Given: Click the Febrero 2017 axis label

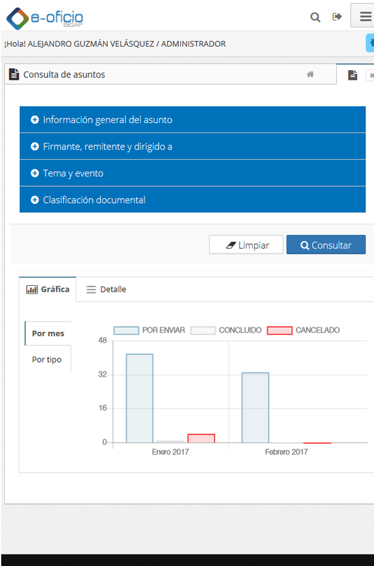Looking at the screenshot, I should coord(286,451).
